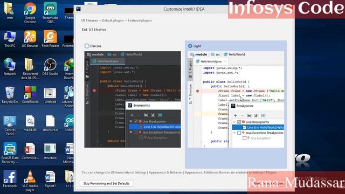Launch VLC media player shortcut
The height and width of the screenshot is (194, 345).
tap(30, 181)
